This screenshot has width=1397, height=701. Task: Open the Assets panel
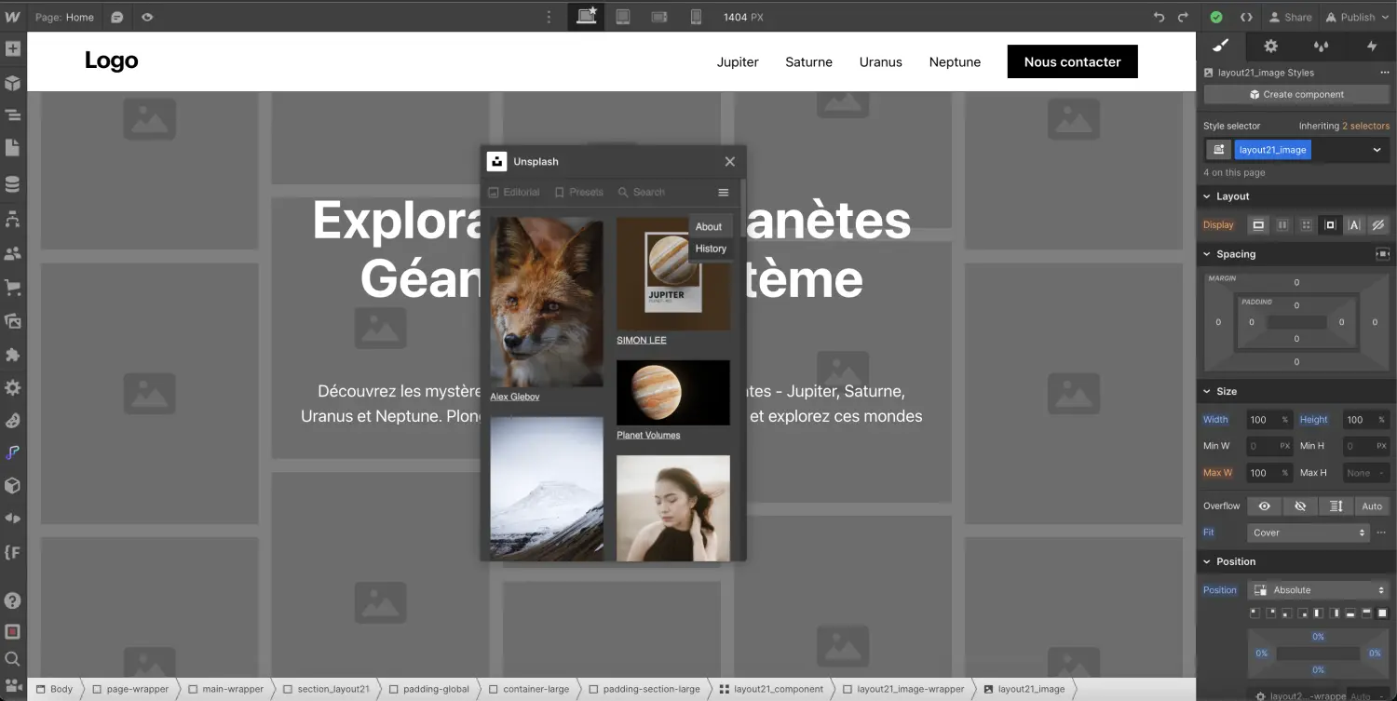pos(12,321)
